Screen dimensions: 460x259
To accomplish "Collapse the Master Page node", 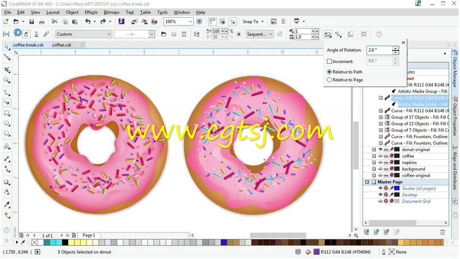I will click(x=367, y=182).
